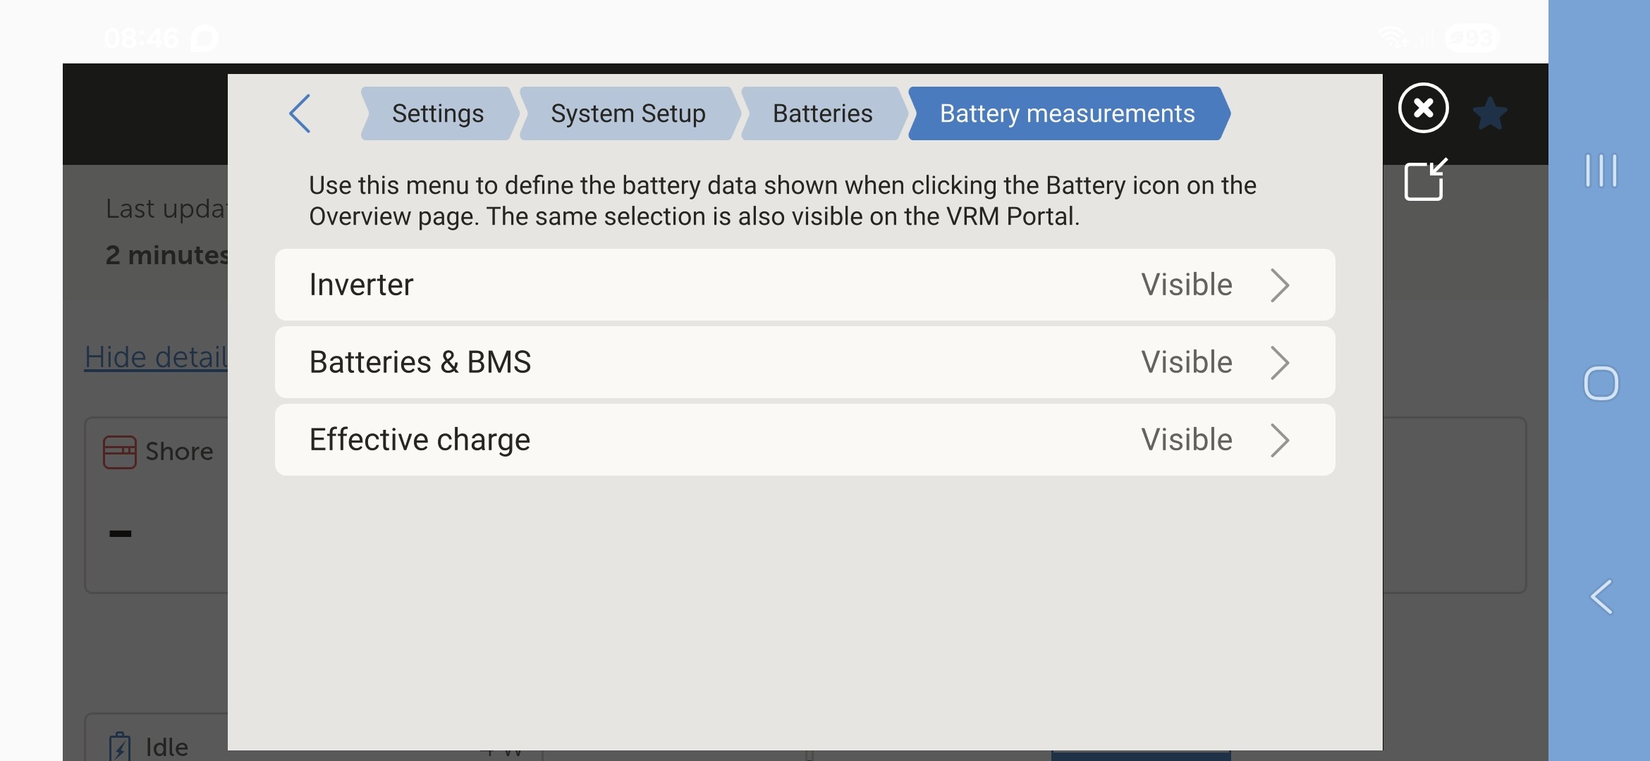Click the blue back arrow in settings dialog

point(300,113)
